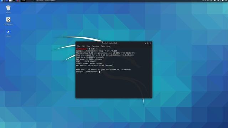
Task: Close the Terminal window
Action: tap(150, 43)
